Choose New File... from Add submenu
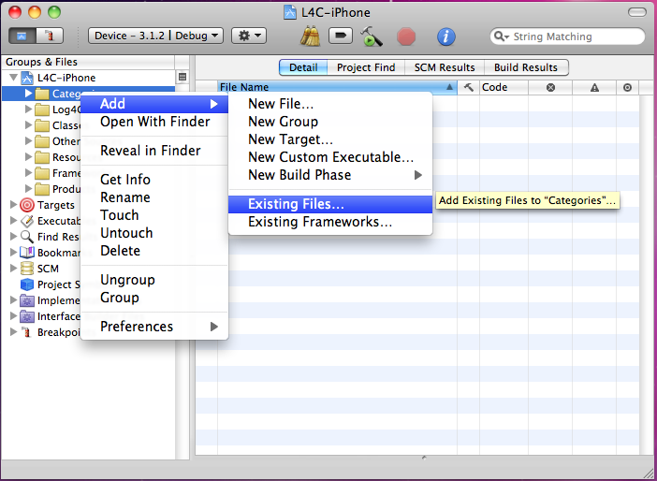Image resolution: width=657 pixels, height=481 pixels. pyautogui.click(x=330, y=104)
